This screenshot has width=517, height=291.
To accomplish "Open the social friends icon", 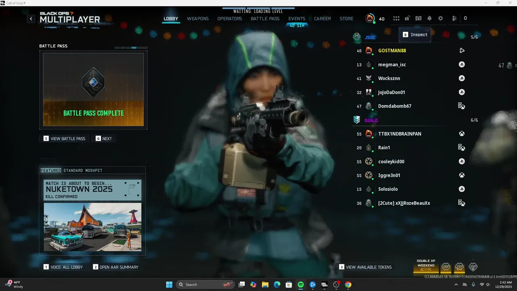I will coord(454,19).
